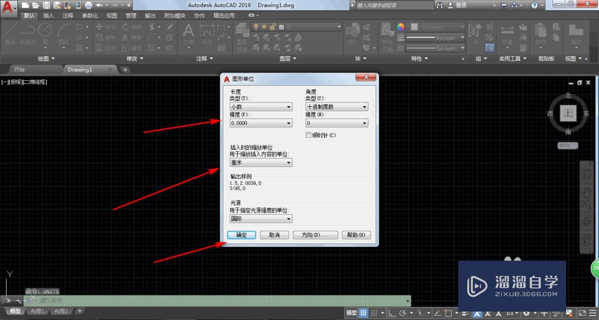Click the 帮助(H) button in units dialog
Viewport: 599px width, 320px height.
point(356,235)
